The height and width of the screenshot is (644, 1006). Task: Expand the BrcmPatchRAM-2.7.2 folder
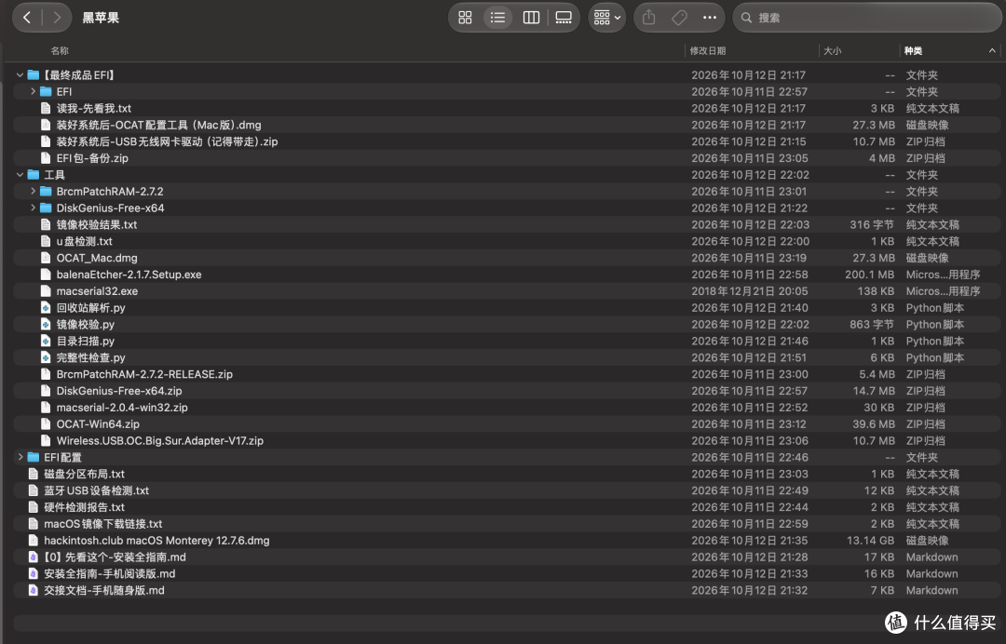pos(33,192)
